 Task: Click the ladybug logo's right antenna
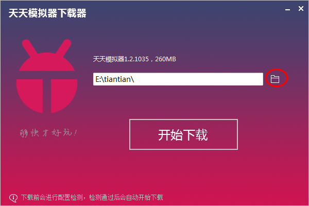(x=63, y=47)
